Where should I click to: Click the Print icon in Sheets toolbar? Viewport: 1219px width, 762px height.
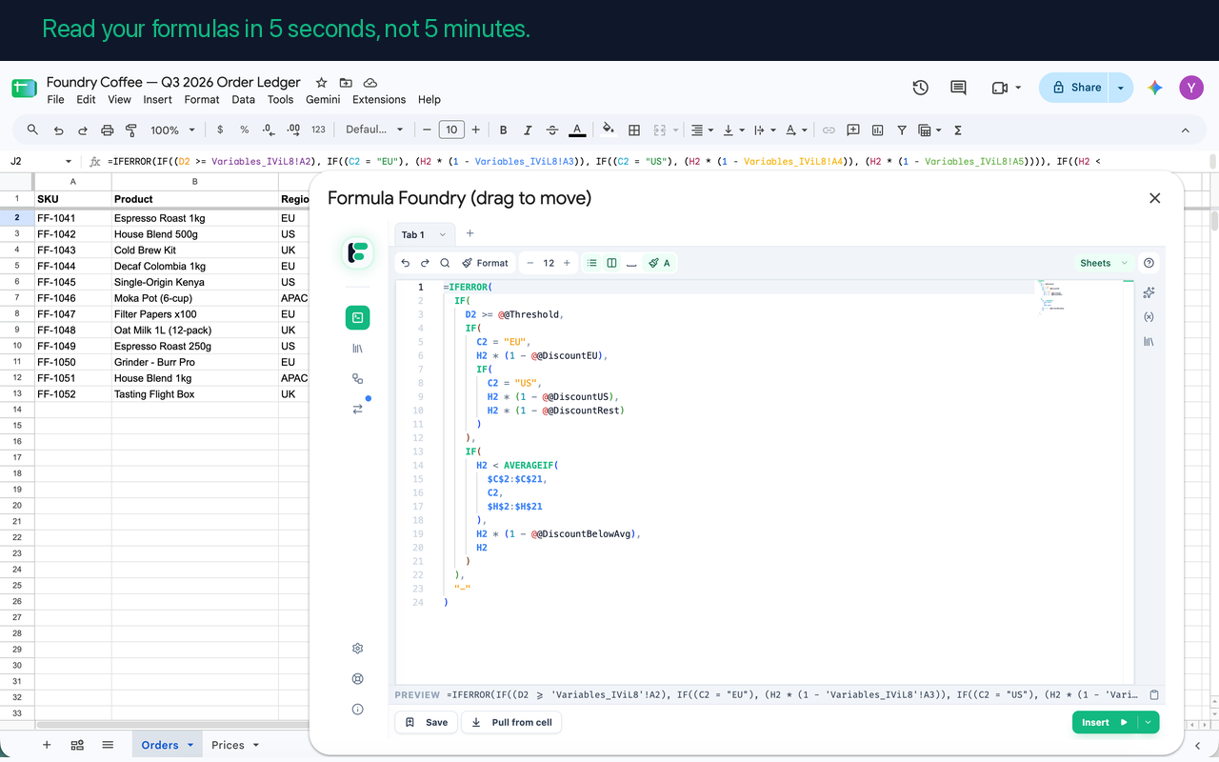107,130
